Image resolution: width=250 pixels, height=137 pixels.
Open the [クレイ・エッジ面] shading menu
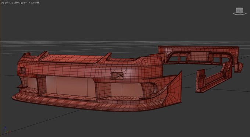[31, 3]
